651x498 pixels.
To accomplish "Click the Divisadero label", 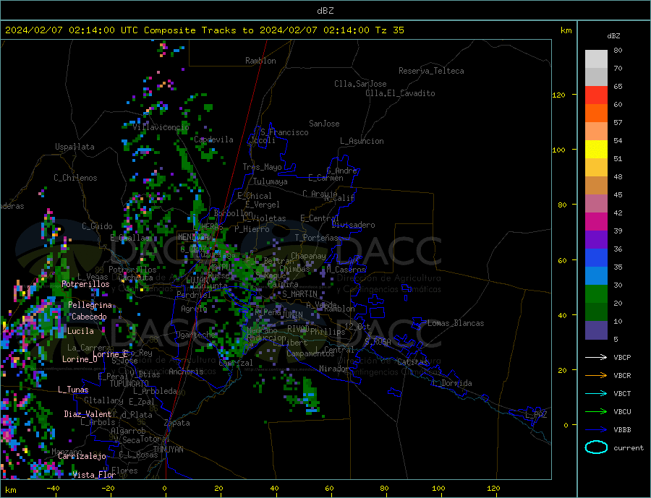I will (x=353, y=225).
